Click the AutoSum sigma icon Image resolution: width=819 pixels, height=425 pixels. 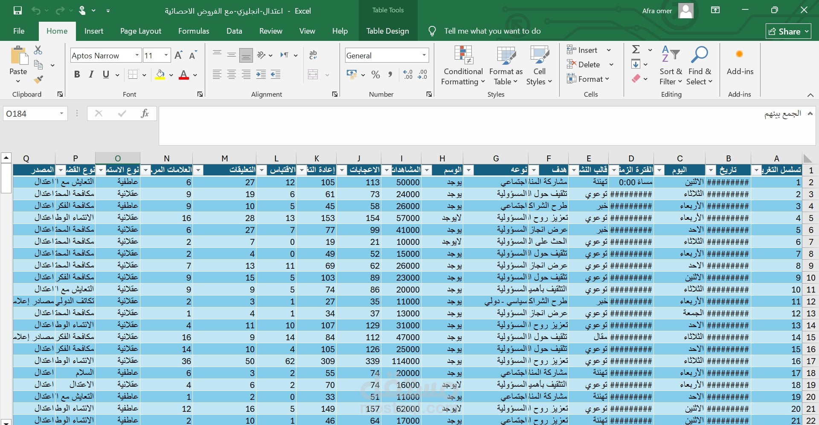636,49
